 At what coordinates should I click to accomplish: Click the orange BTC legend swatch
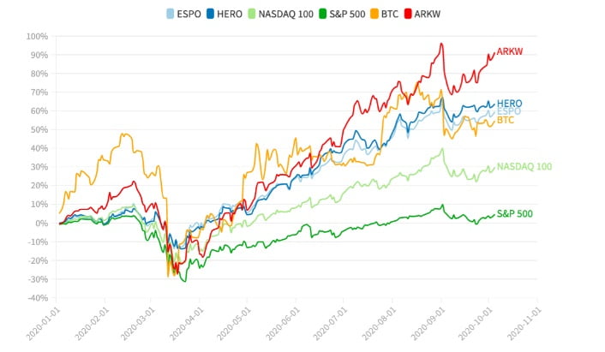(x=374, y=14)
